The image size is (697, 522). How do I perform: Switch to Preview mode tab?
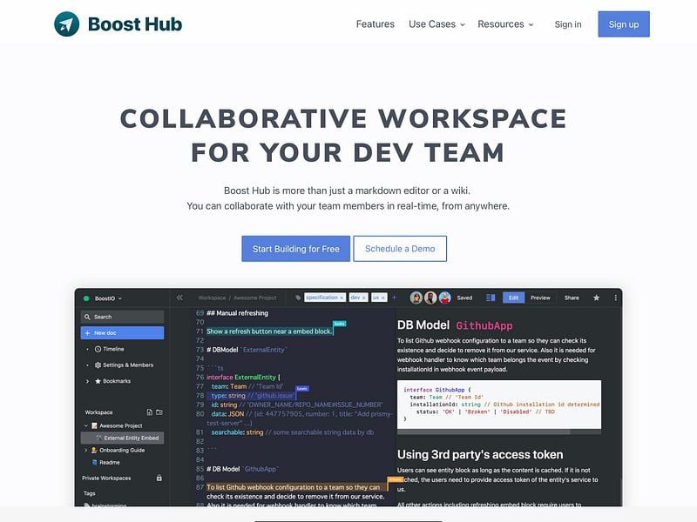pos(540,298)
